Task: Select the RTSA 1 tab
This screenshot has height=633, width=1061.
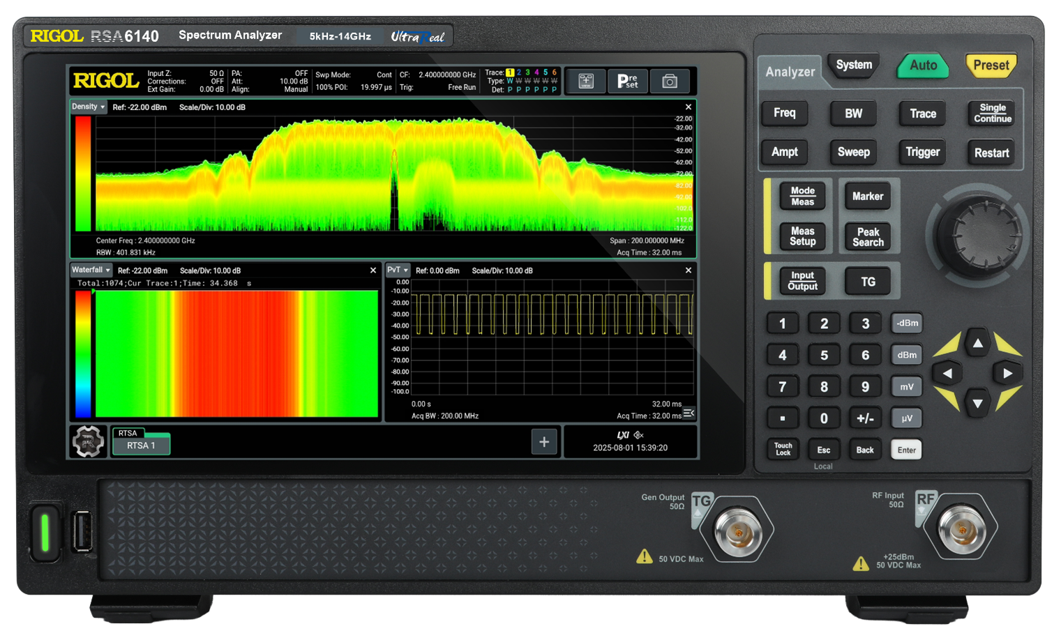Action: pyautogui.click(x=141, y=445)
